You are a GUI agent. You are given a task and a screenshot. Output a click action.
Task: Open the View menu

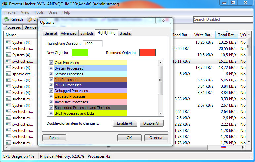25,12
